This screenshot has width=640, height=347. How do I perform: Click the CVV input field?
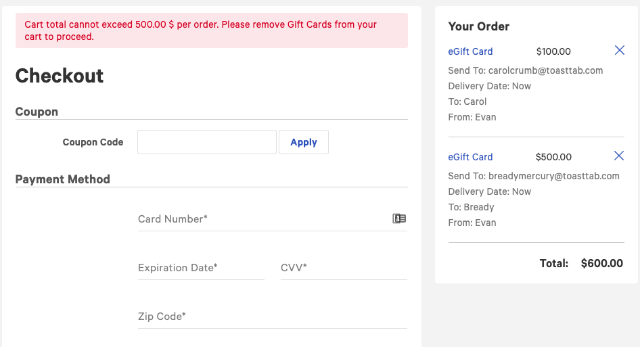pyautogui.click(x=344, y=268)
